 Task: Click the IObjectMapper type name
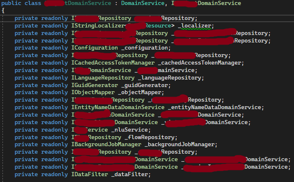coord(91,92)
